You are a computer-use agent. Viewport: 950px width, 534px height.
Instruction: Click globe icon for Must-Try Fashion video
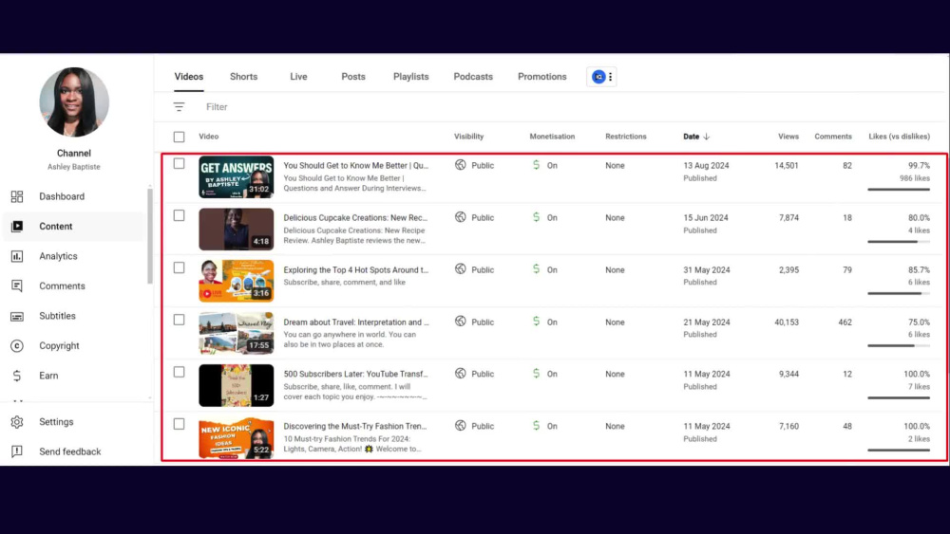click(x=461, y=426)
